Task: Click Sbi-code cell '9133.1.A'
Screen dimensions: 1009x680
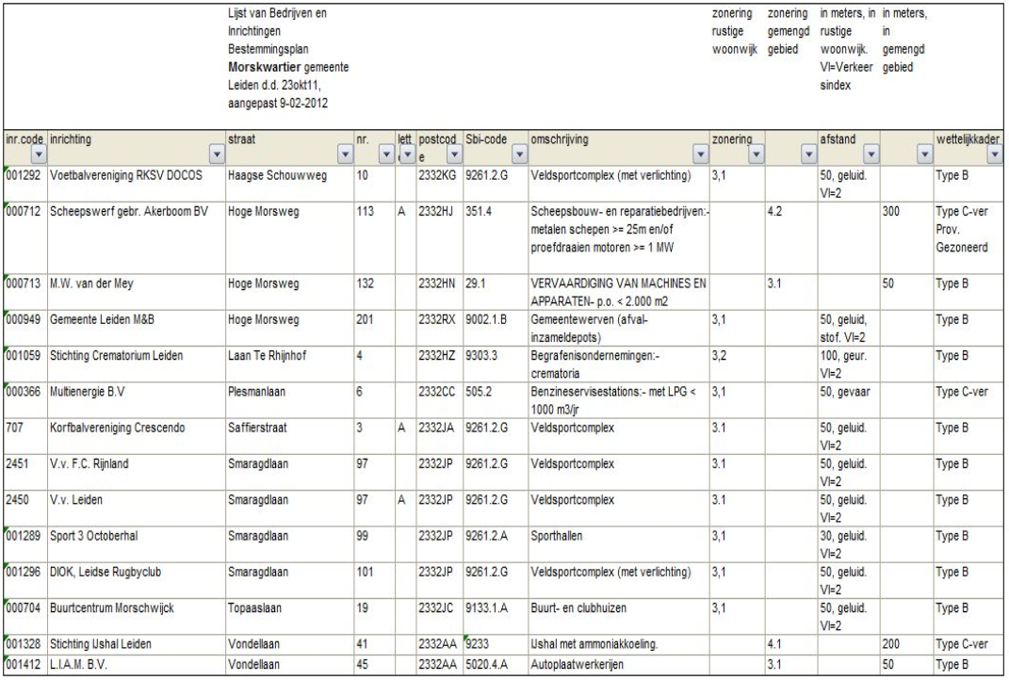Action: tap(496, 616)
